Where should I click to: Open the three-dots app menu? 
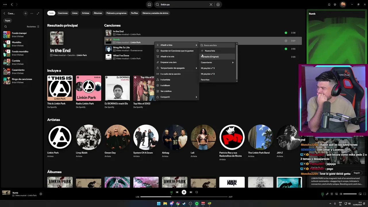click(5, 5)
